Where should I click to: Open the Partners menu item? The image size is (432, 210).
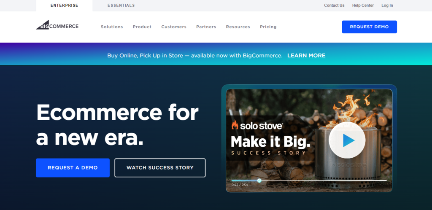[206, 27]
